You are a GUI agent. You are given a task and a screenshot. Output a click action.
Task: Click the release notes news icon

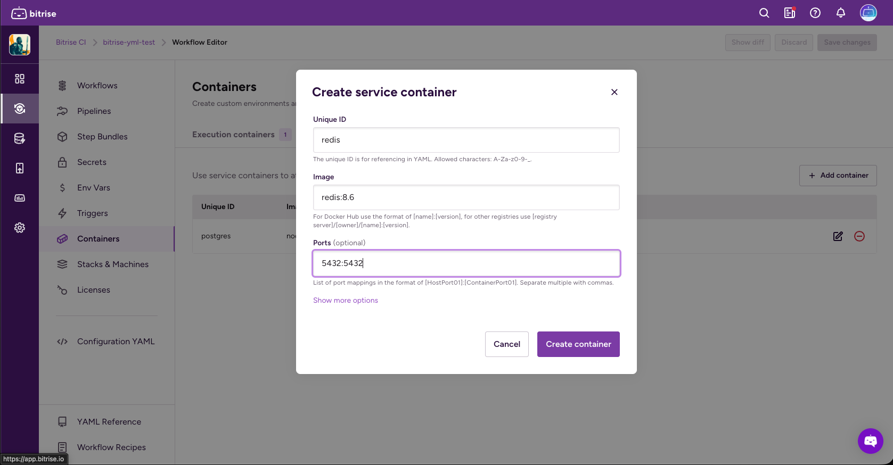790,13
